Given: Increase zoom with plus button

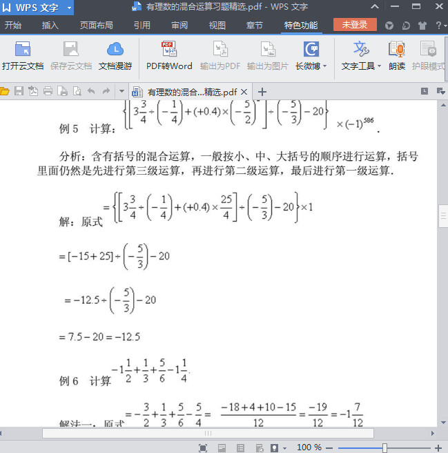Looking at the screenshot, I should 438,448.
